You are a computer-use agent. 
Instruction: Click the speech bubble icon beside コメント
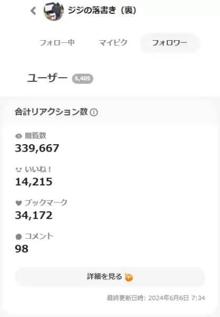coord(18,237)
